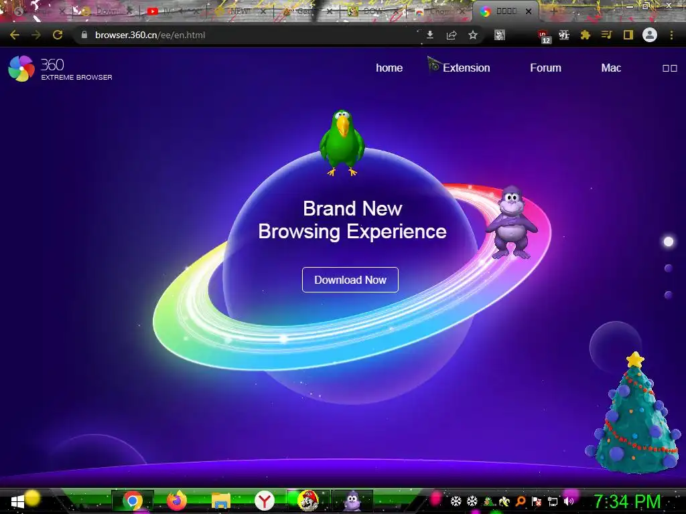This screenshot has width=686, height=514.
Task: Open the Chrome three-dot menu
Action: coord(671,35)
